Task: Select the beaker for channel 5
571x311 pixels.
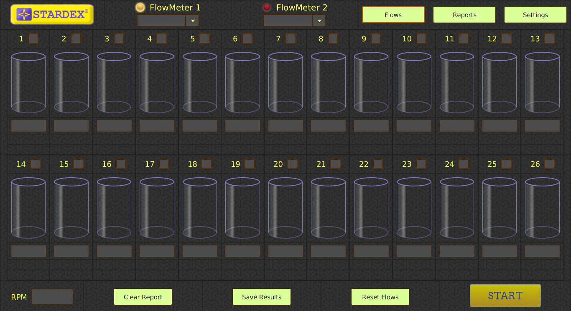Action: [x=200, y=82]
